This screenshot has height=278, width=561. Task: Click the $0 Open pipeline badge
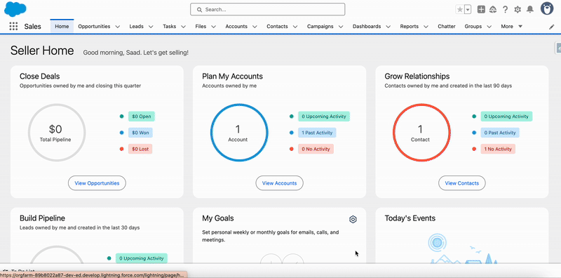tap(142, 117)
